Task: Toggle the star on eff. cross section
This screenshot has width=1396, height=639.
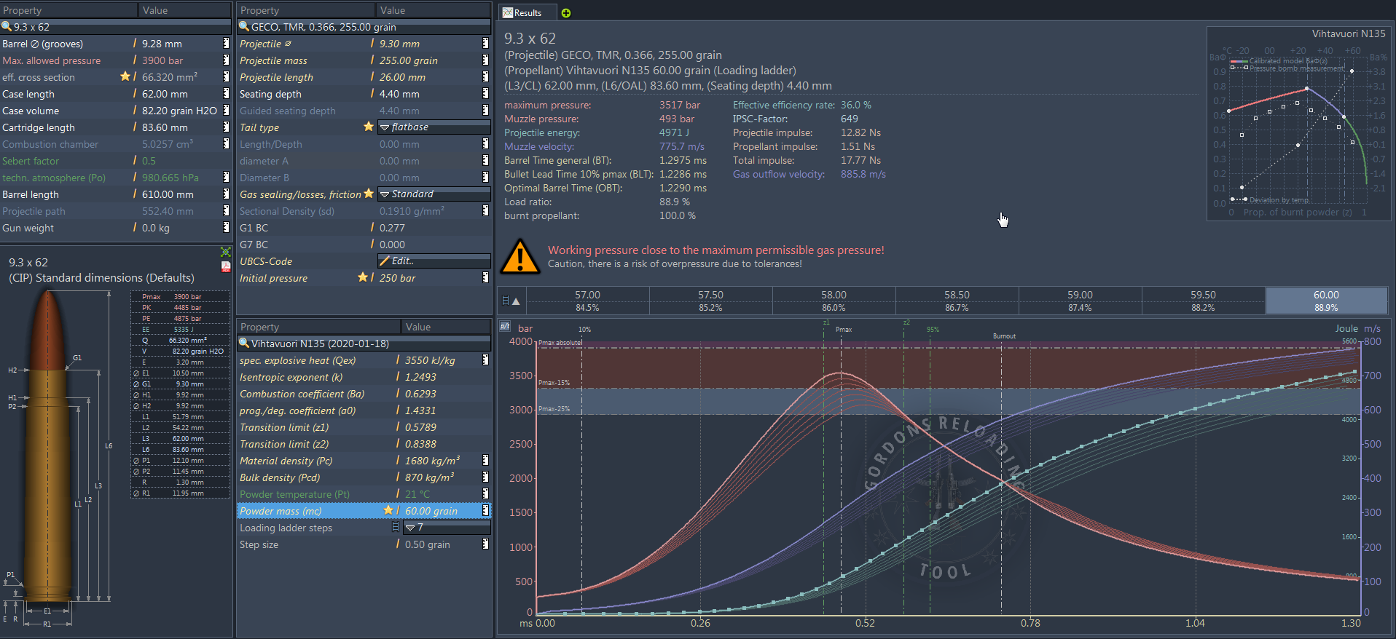Action: pyautogui.click(x=125, y=77)
